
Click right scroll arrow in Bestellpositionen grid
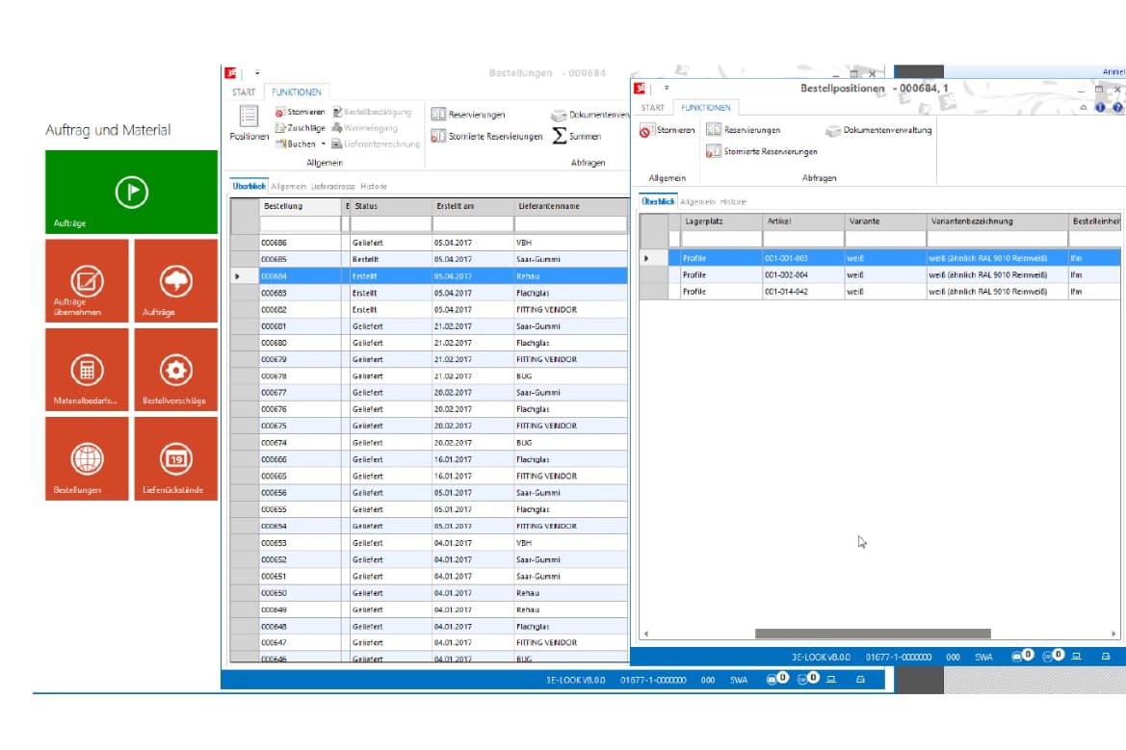(x=1113, y=634)
